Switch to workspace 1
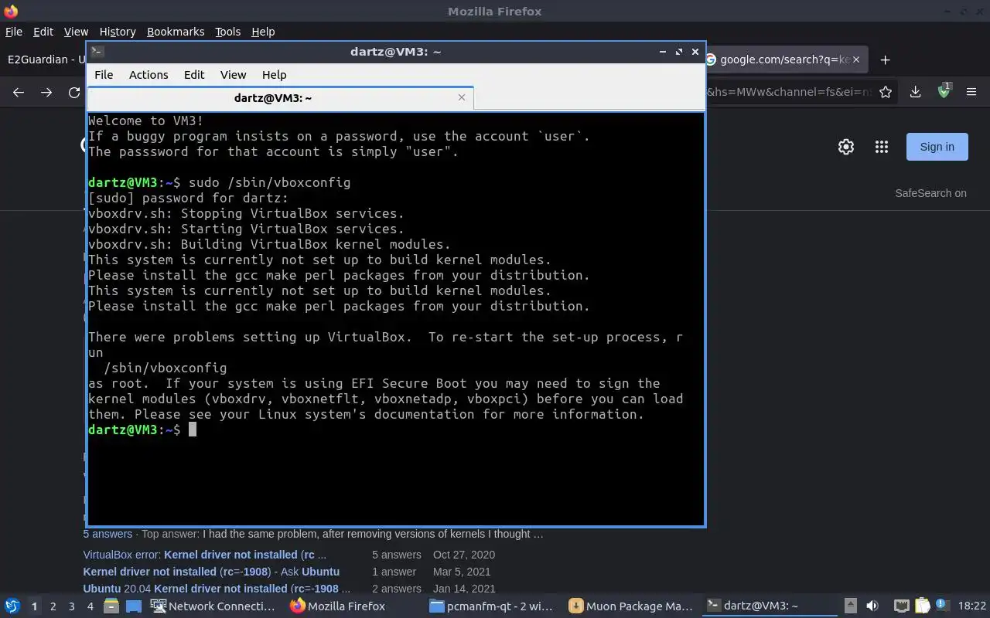This screenshot has height=618, width=990. tap(34, 606)
